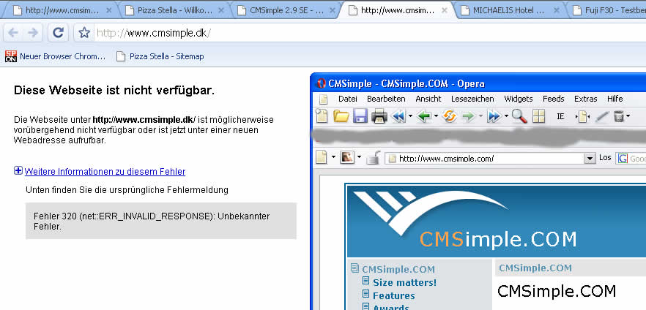Open the dropdown next to Opera's forward arrow
This screenshot has height=310, width=646.
[x=480, y=117]
